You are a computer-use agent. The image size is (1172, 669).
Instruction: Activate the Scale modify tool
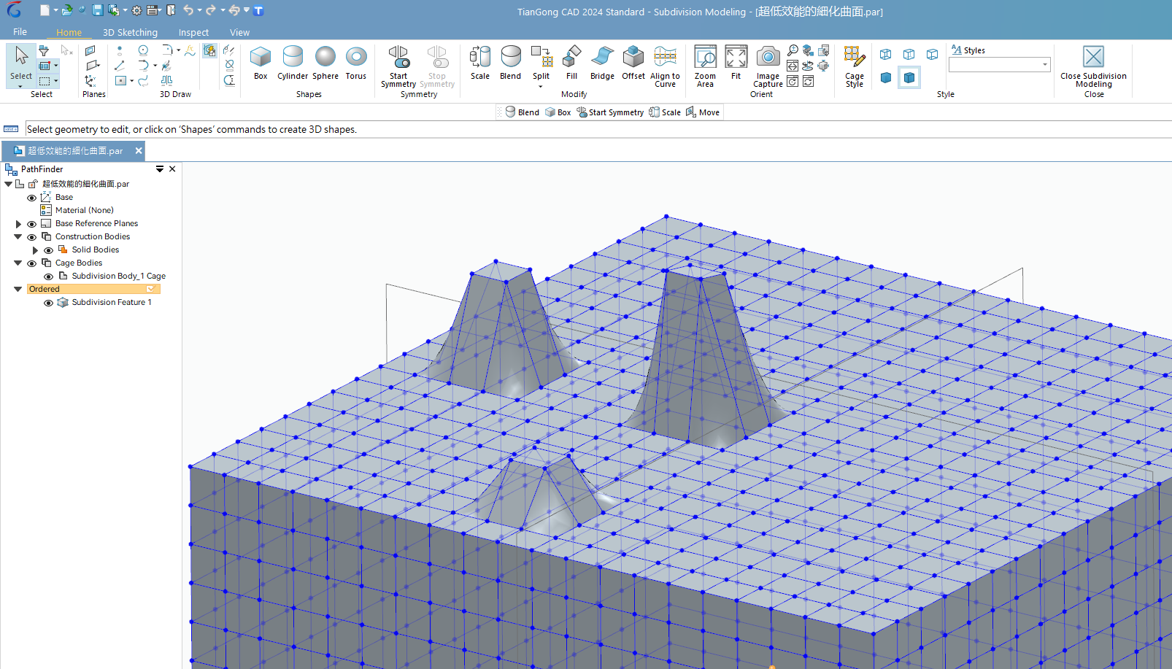click(x=480, y=63)
